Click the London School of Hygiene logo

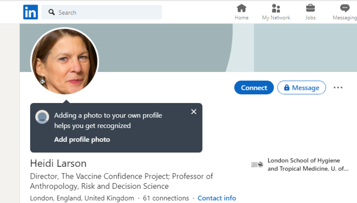257,164
